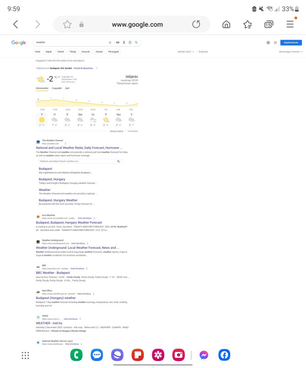Open the Budapest, Hungary Weather sitelink
This screenshot has width=306, height=368.
(58, 200)
